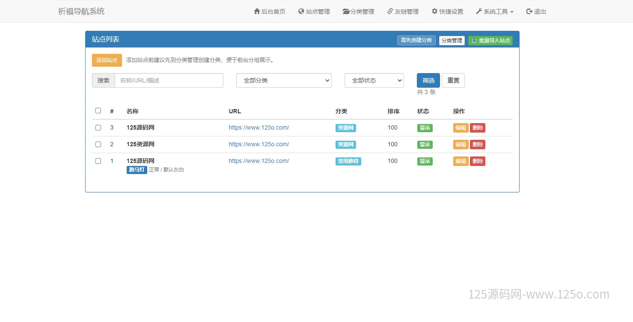Open the 全部分类 filter dropdown
Screen dimensions: 633x322
(284, 80)
